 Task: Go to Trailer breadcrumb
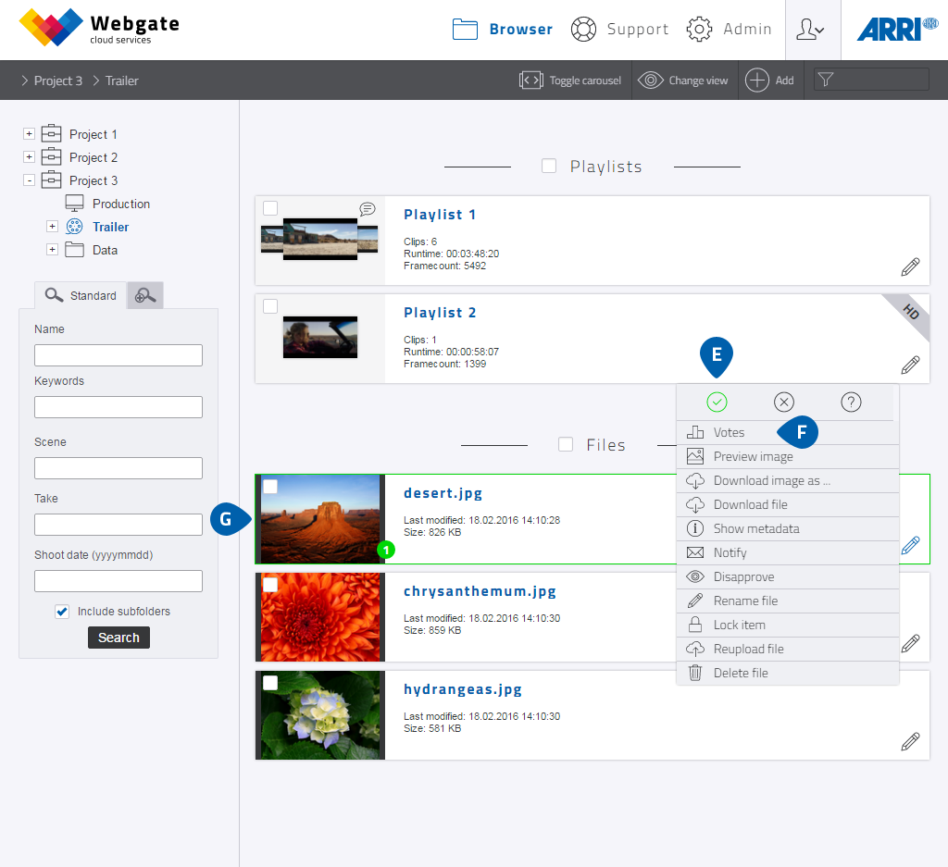pos(122,81)
